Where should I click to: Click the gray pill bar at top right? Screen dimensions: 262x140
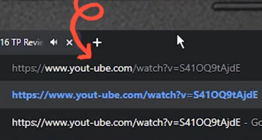(x=237, y=7)
